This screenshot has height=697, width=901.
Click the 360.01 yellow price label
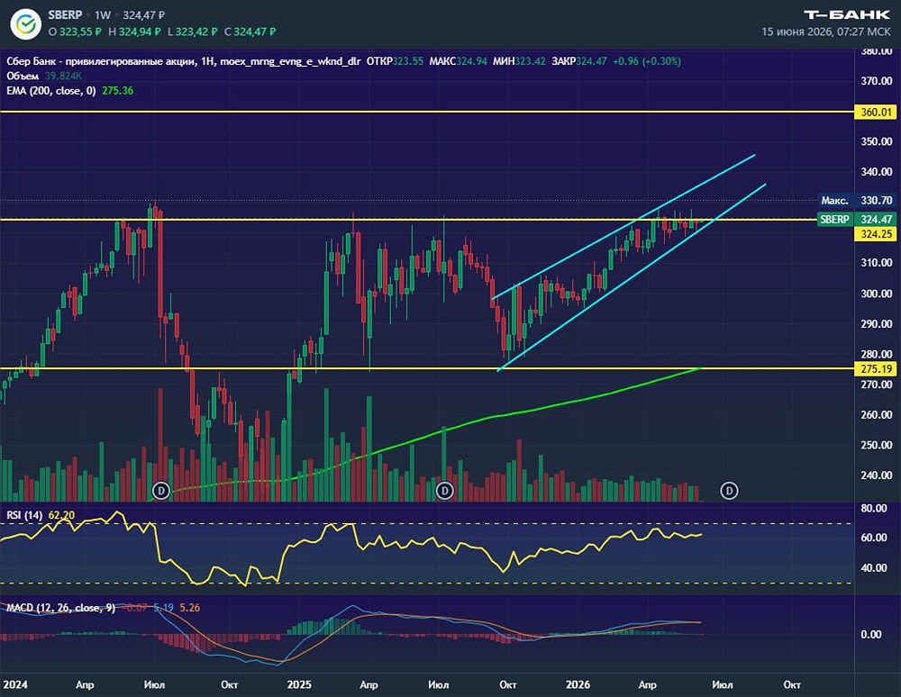click(x=876, y=112)
